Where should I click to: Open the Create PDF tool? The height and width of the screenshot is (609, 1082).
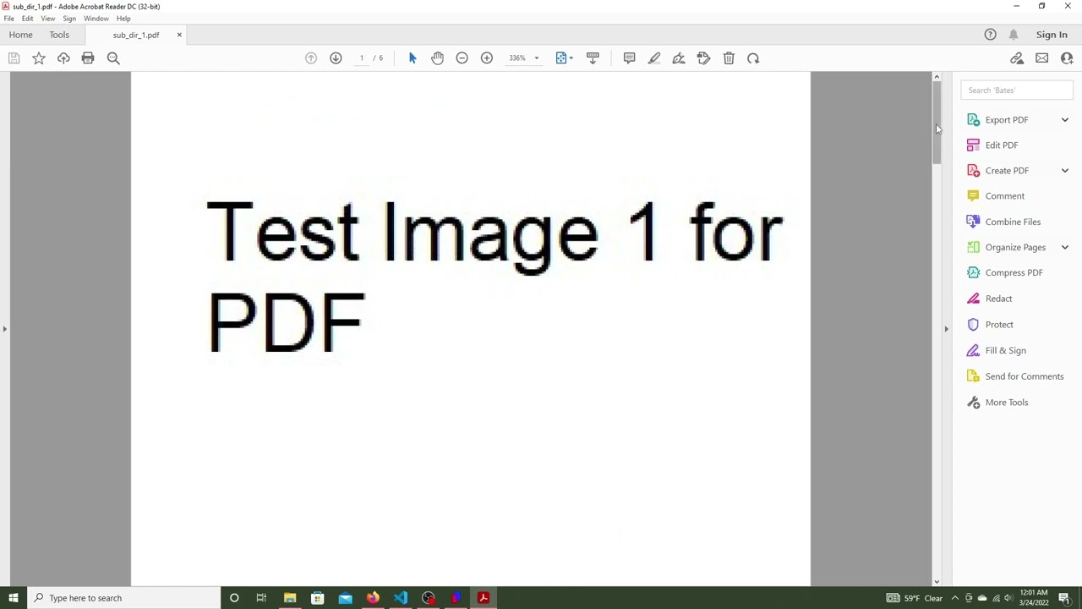tap(1007, 171)
